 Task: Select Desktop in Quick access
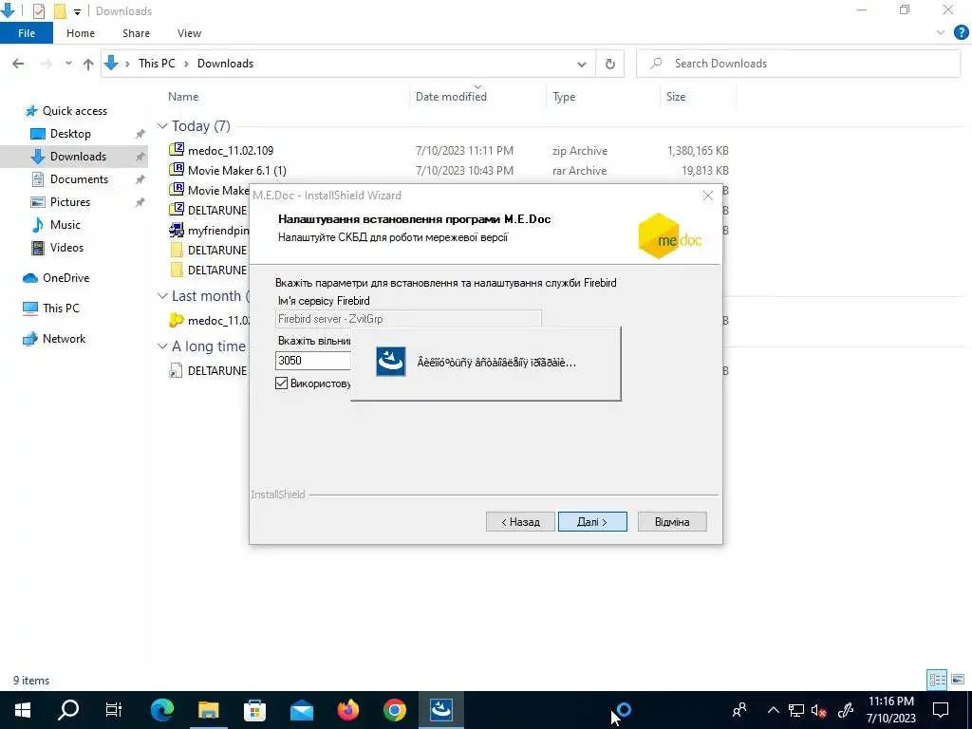(x=70, y=133)
